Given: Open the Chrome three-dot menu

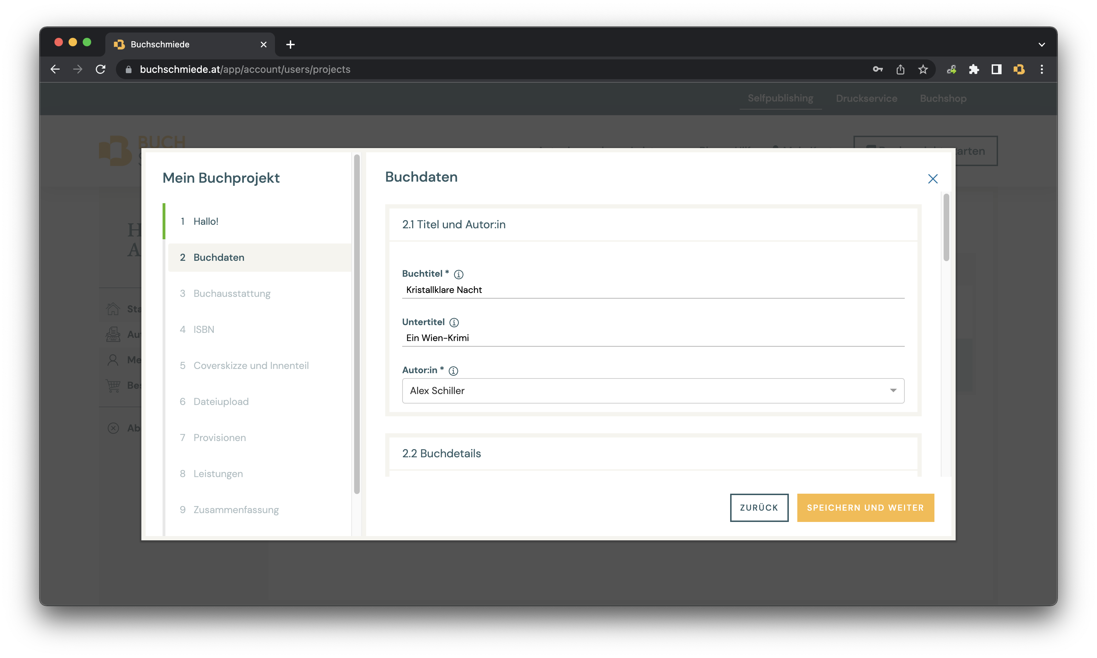Looking at the screenshot, I should pos(1042,69).
